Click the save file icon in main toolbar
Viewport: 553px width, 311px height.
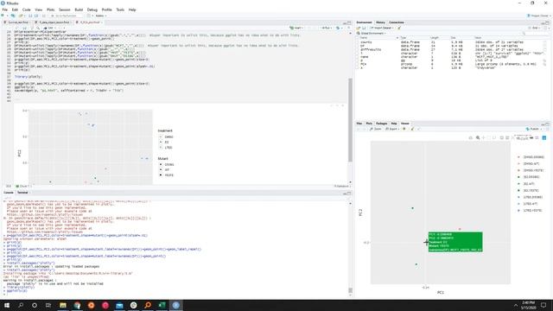point(30,16)
